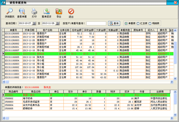Click the upper table's scroll down arrow
The image size is (179, 122).
coord(175,78)
